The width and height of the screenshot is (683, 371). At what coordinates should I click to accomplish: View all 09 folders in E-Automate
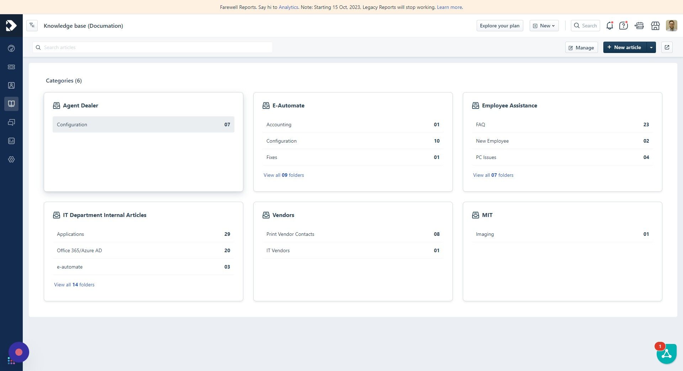284,175
